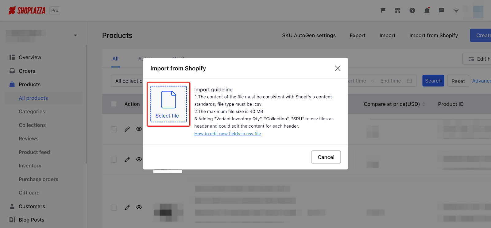The height and width of the screenshot is (228, 491).
Task: Open Gift card in sidebar
Action: (x=29, y=193)
